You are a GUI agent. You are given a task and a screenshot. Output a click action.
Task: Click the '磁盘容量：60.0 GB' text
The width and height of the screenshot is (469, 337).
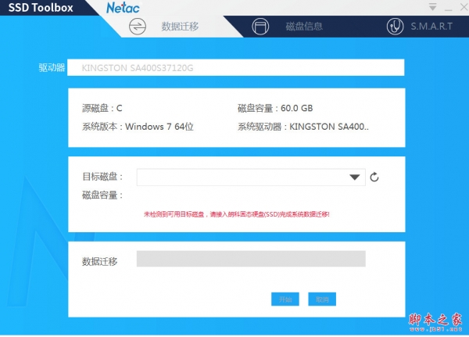pyautogui.click(x=275, y=108)
